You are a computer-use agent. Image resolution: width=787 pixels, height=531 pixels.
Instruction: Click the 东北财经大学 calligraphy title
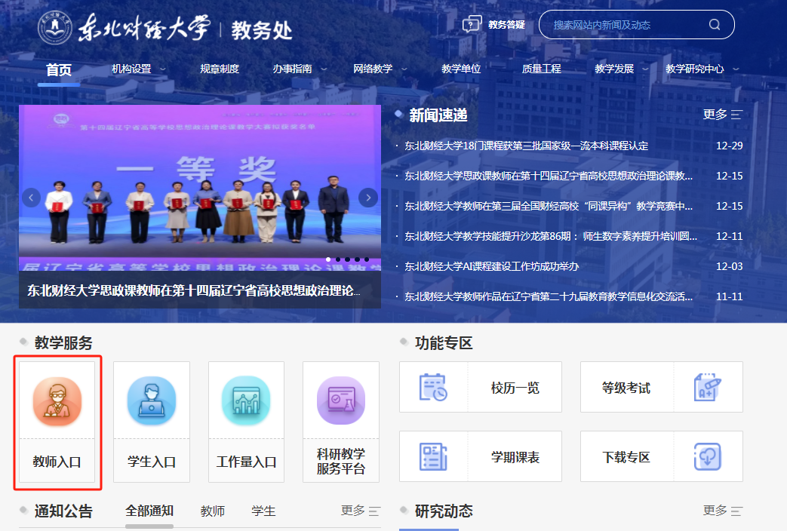[144, 28]
